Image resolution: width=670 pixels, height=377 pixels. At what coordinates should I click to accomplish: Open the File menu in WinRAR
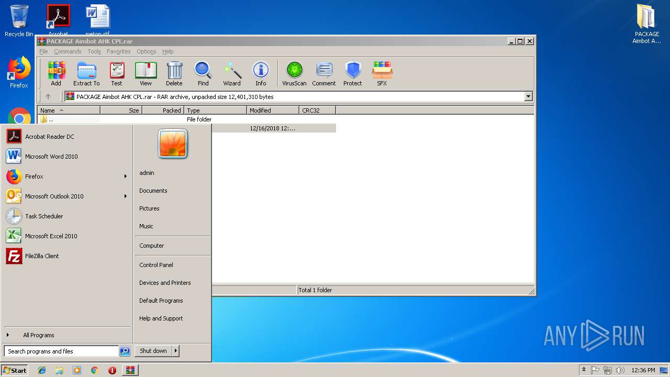[x=43, y=51]
